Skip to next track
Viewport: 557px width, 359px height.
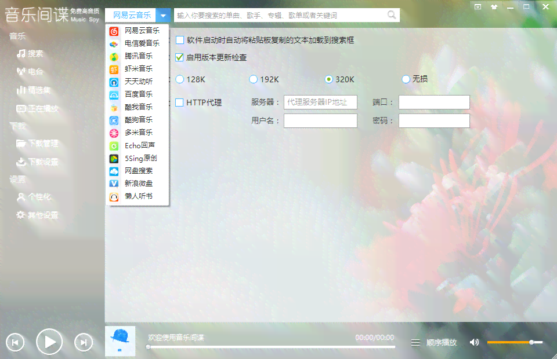(84, 342)
